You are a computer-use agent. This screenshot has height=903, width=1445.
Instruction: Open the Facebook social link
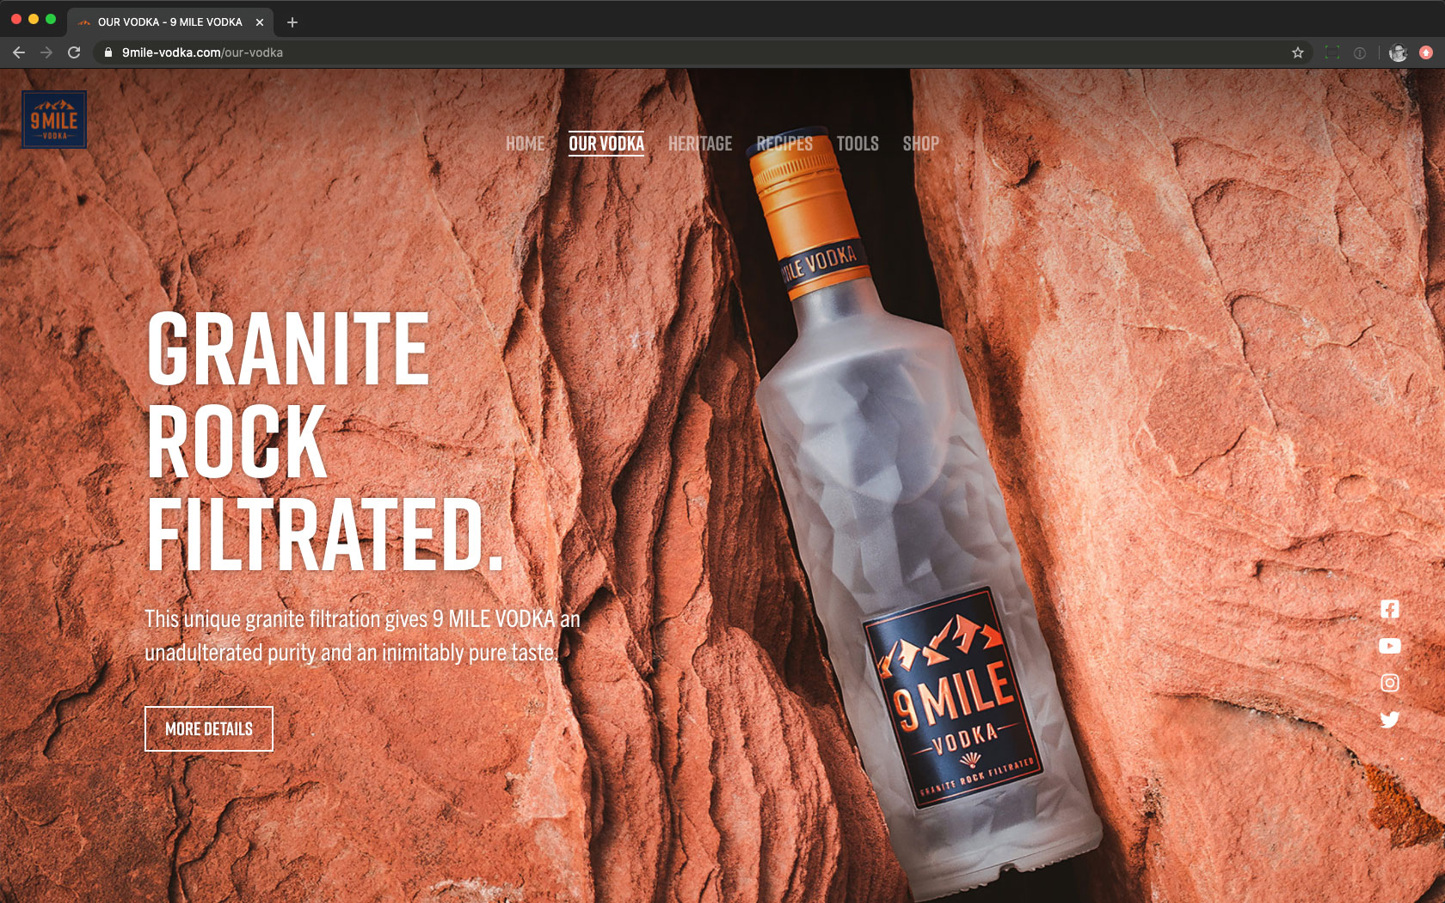(1389, 609)
